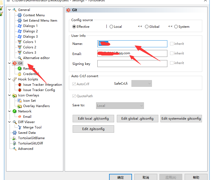This screenshot has width=211, height=180.
Task: Click the Colors 2 paintbrush icon
Action: click(x=20, y=47)
